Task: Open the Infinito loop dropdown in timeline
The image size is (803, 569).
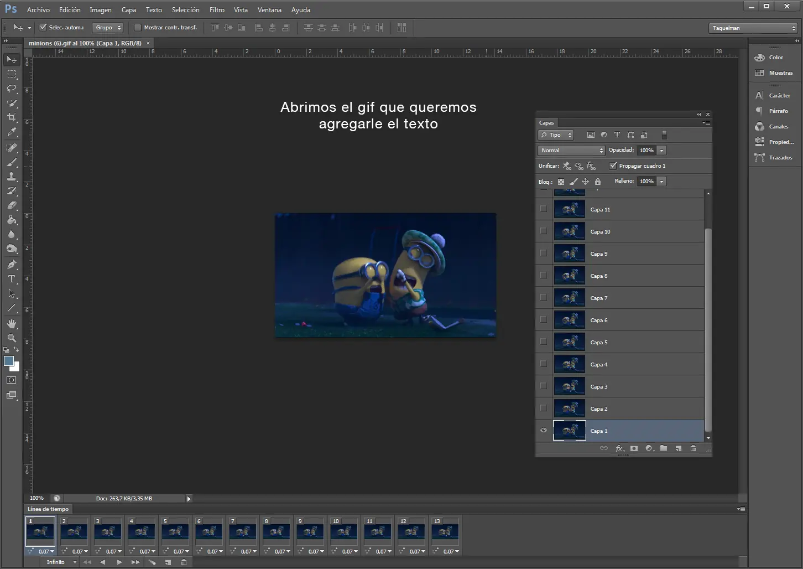Action: click(61, 562)
